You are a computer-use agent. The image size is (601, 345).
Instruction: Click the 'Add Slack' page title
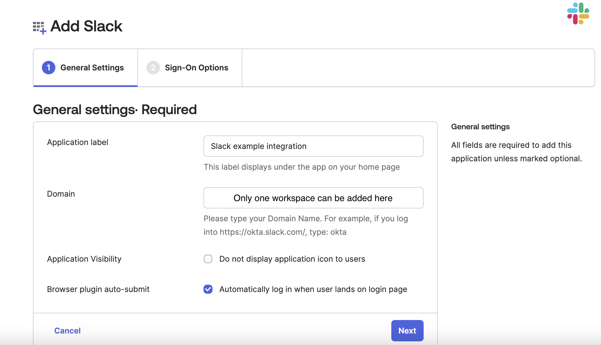coord(86,26)
